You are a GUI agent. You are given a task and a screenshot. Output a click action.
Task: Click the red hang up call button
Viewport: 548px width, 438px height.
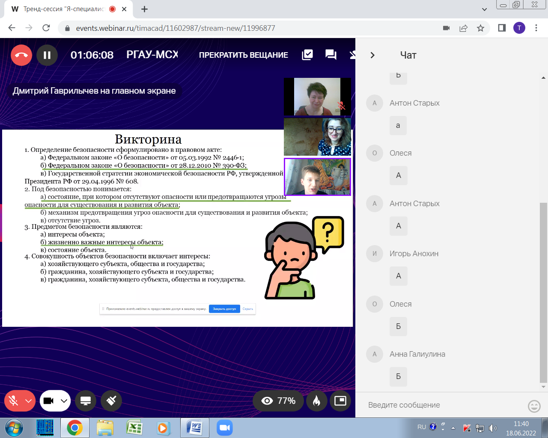(21, 55)
